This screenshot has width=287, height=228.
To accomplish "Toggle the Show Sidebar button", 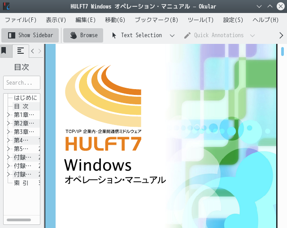I will pos(30,35).
